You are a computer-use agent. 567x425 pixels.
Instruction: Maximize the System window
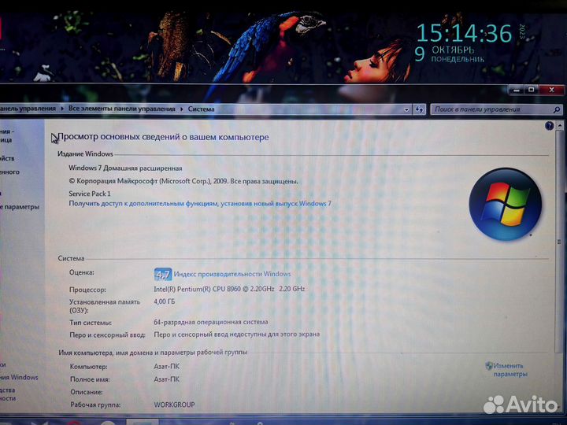pyautogui.click(x=532, y=90)
